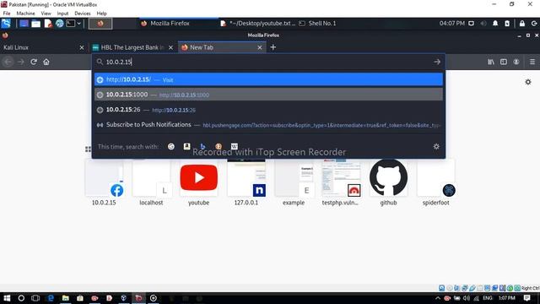
Task: Switch to Mozilla Firefox in Kali taskbar
Action: [x=165, y=24]
